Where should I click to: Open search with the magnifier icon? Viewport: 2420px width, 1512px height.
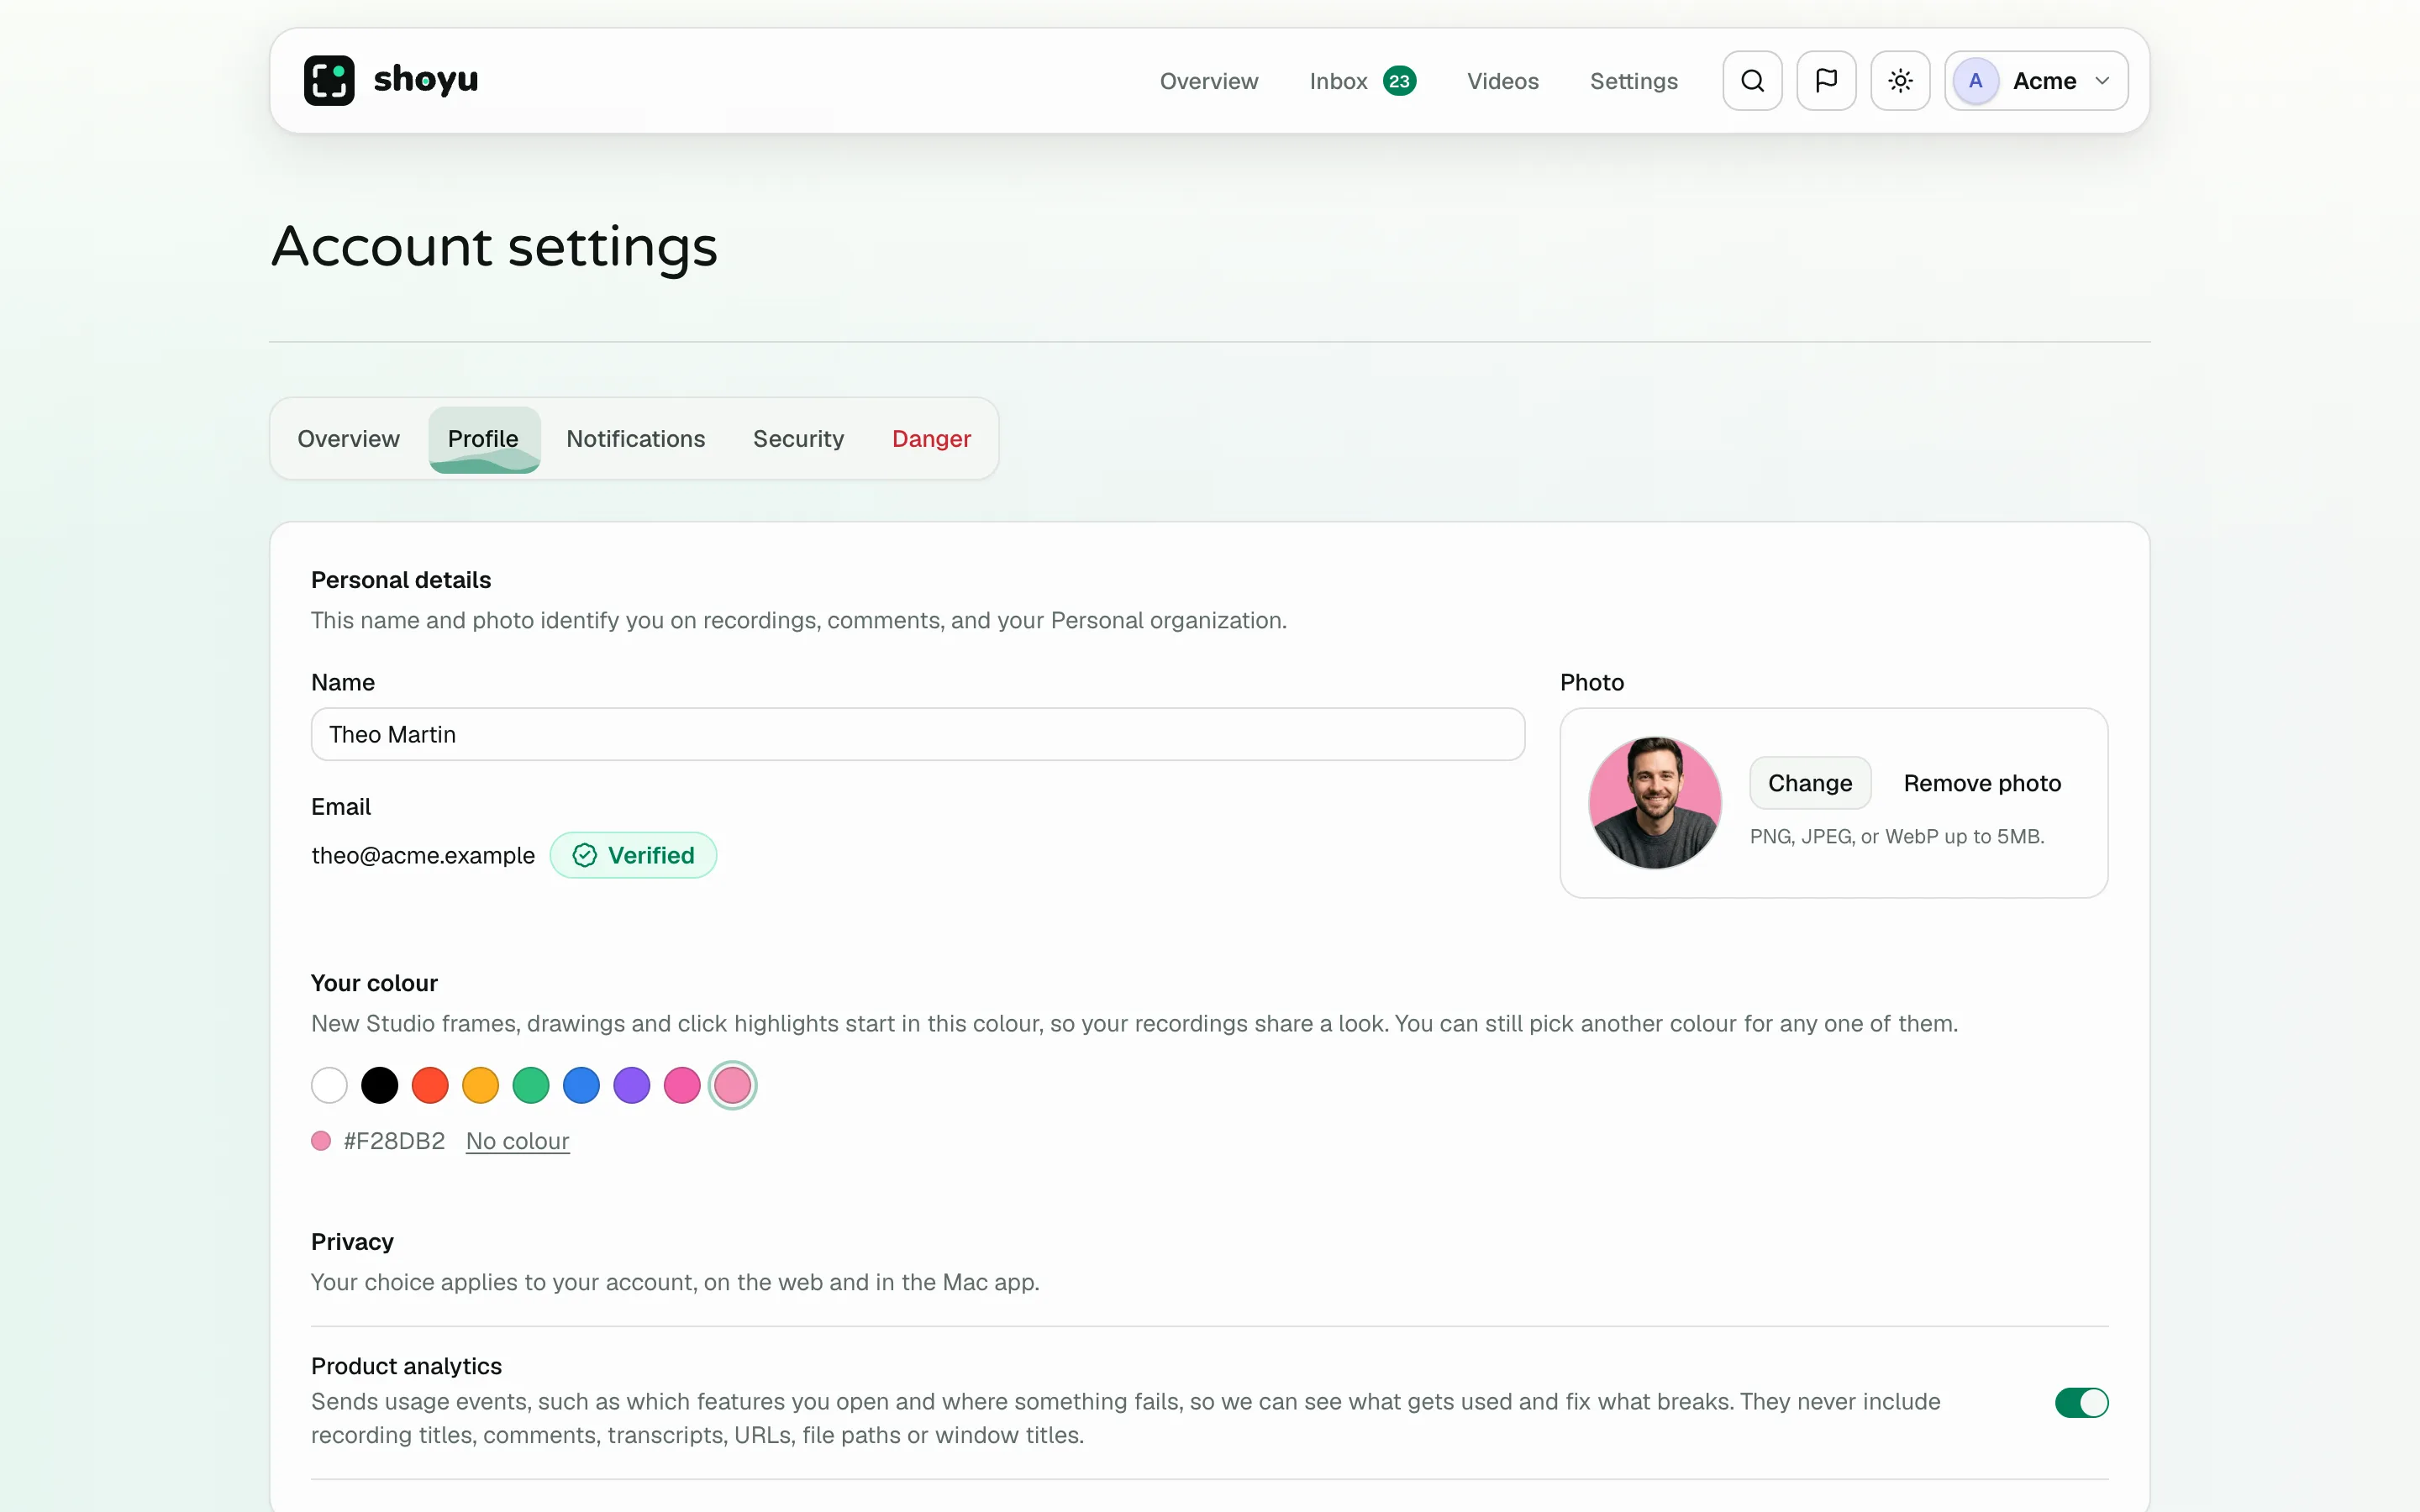click(x=1752, y=80)
